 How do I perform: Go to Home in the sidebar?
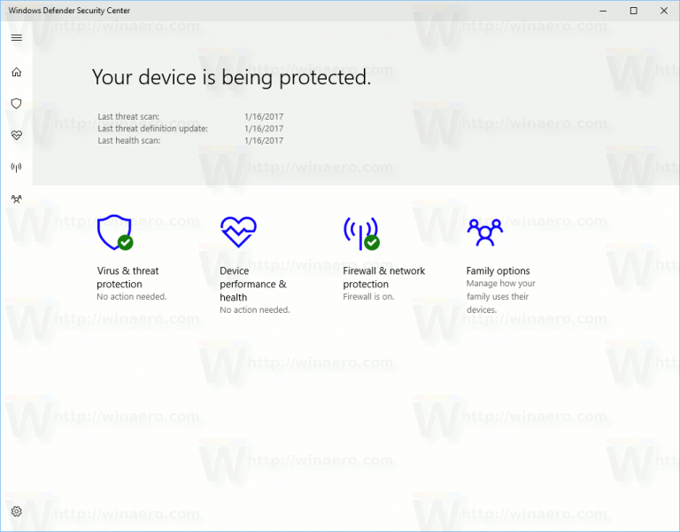17,72
